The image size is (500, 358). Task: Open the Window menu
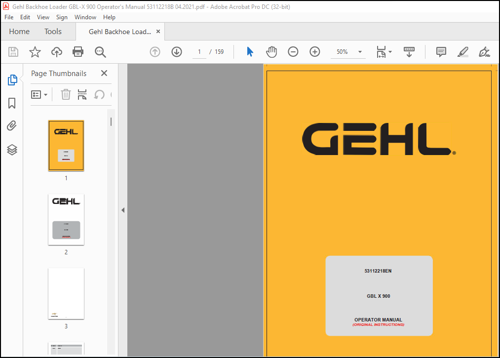coord(85,17)
